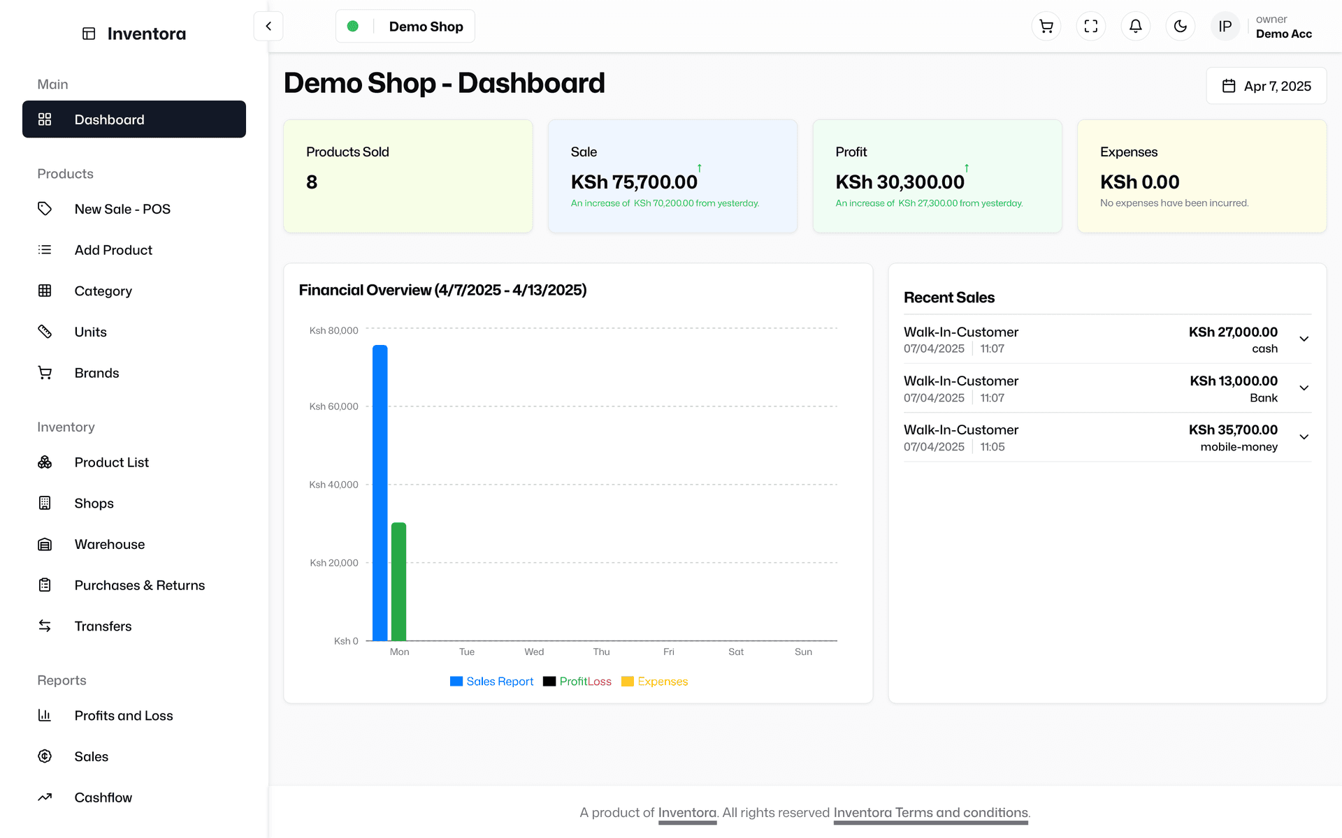1342x838 pixels.
Task: Click the Recent Sales heading
Action: 949,297
